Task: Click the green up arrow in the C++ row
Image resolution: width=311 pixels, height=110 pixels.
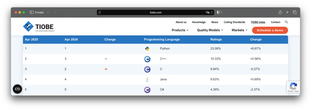Action: [106, 59]
